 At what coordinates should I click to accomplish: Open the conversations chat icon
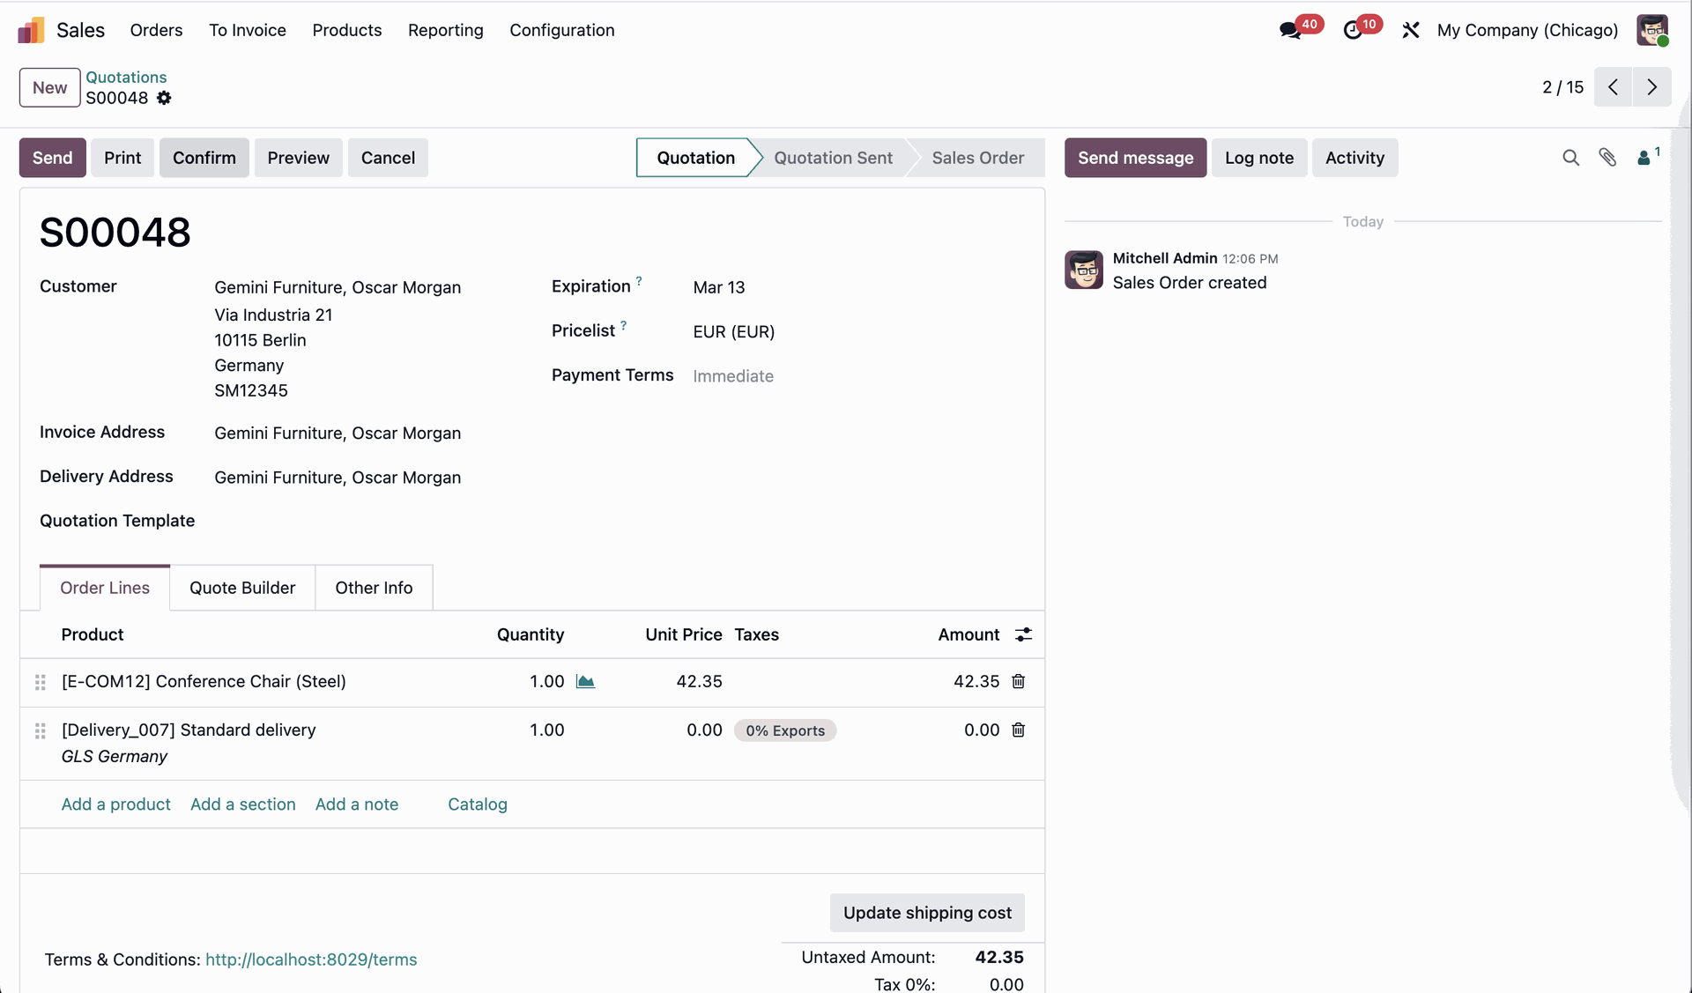(x=1290, y=31)
